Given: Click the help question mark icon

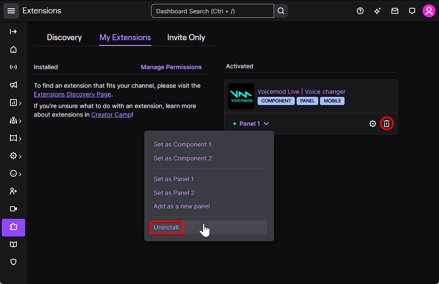Looking at the screenshot, I should 360,11.
